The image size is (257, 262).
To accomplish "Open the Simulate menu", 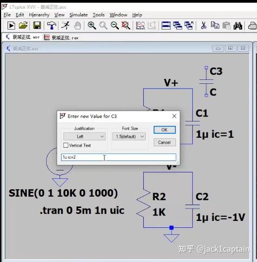I will [78, 15].
